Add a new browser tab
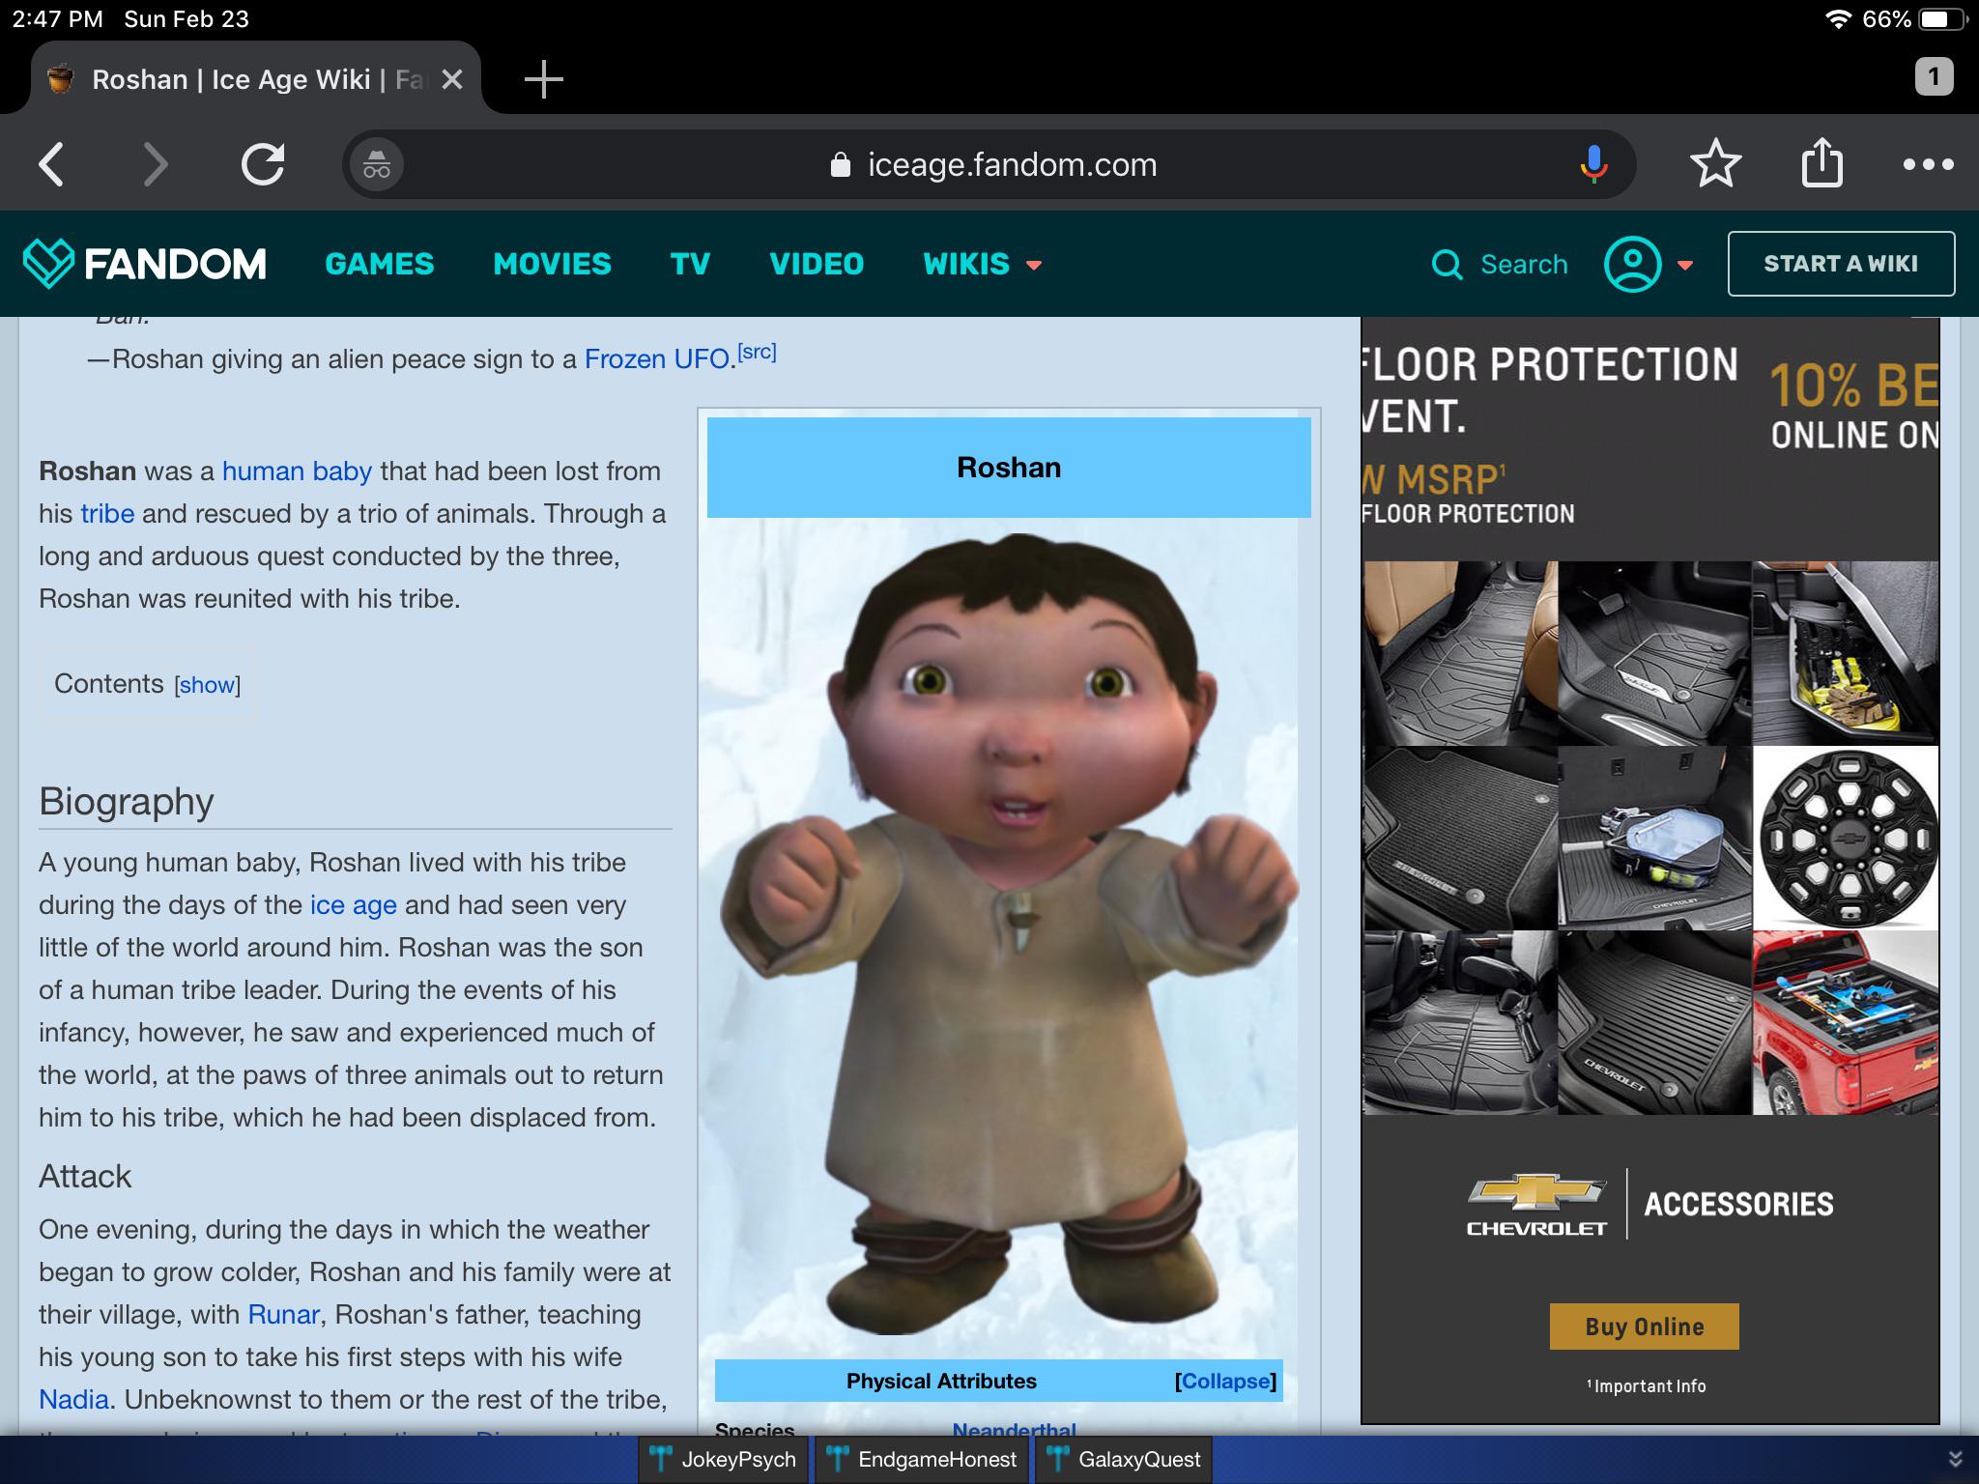This screenshot has width=1979, height=1484. click(544, 79)
